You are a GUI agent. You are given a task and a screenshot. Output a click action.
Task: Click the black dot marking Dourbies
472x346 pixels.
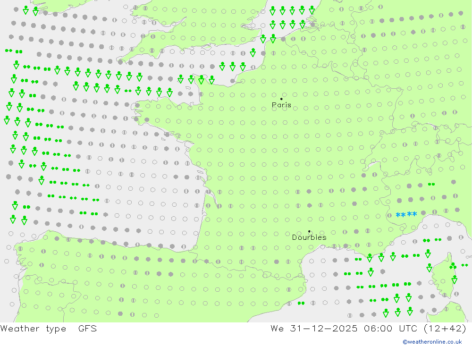(x=309, y=231)
